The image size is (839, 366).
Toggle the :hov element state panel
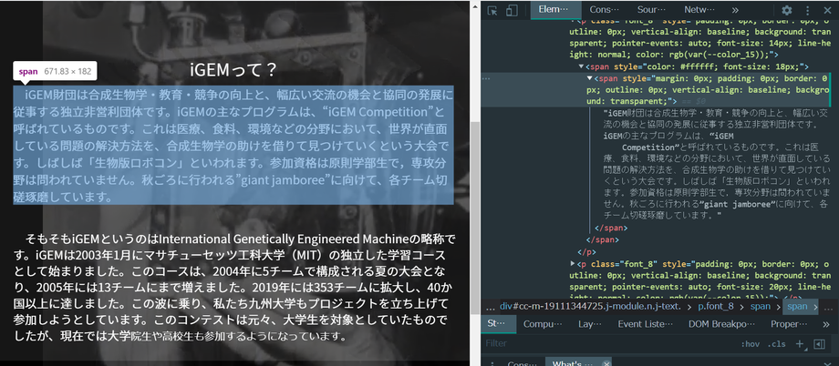pos(751,344)
